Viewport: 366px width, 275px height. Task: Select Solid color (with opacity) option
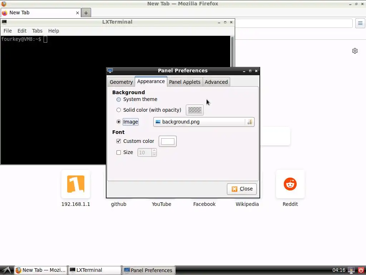(x=119, y=110)
